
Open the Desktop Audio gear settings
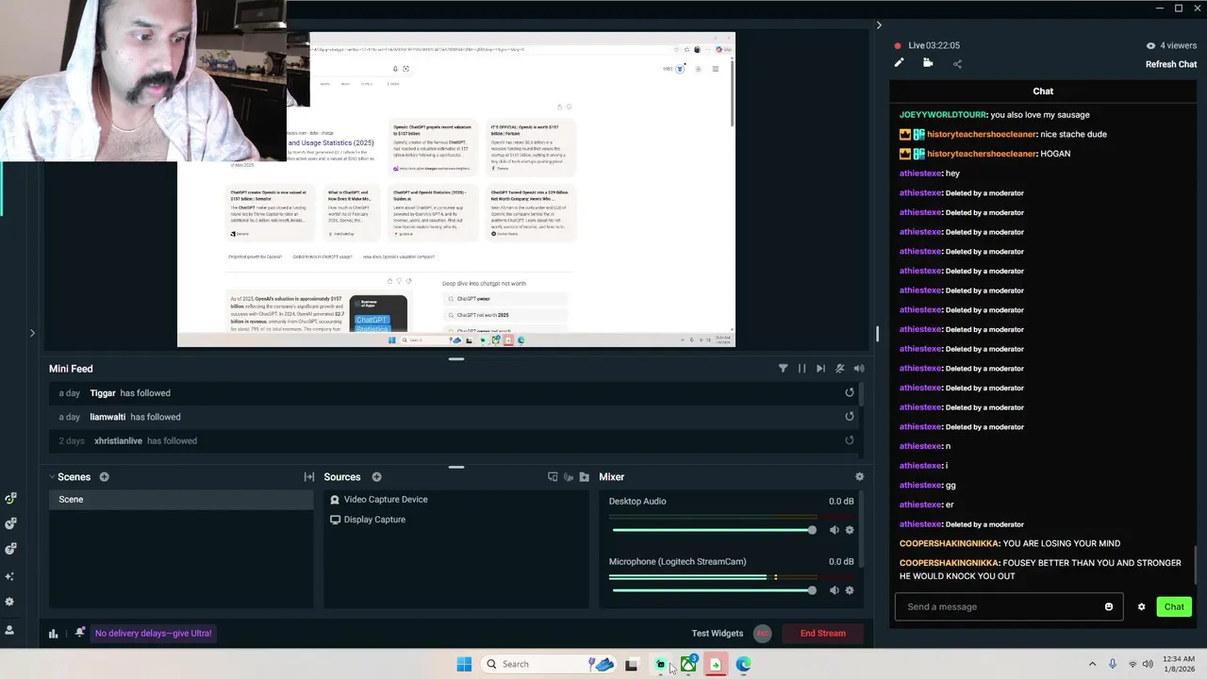pyautogui.click(x=850, y=530)
